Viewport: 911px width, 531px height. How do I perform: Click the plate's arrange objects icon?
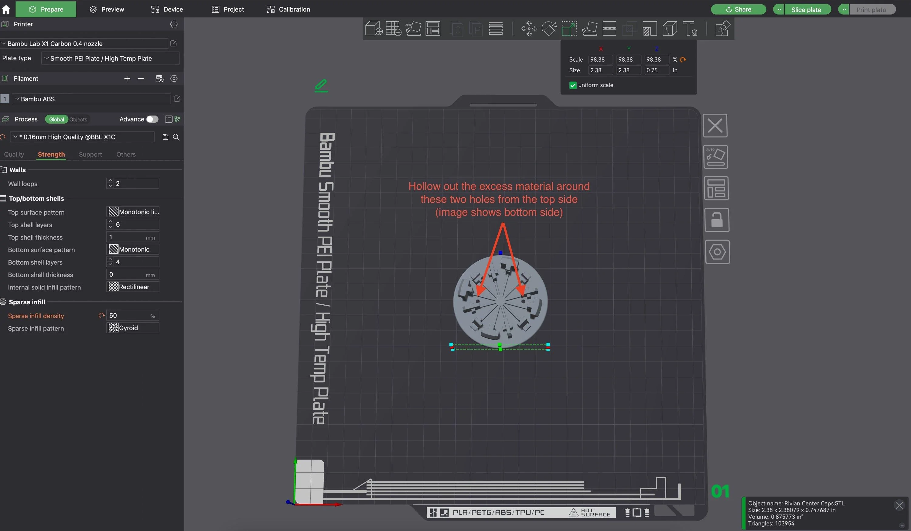[x=716, y=188]
